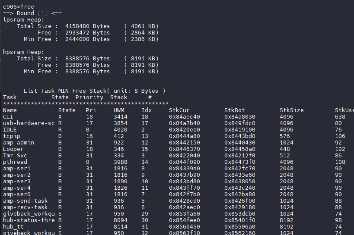Select the hub_tt task name
Viewport: 354px width, 235px height.
pyautogui.click(x=13, y=227)
